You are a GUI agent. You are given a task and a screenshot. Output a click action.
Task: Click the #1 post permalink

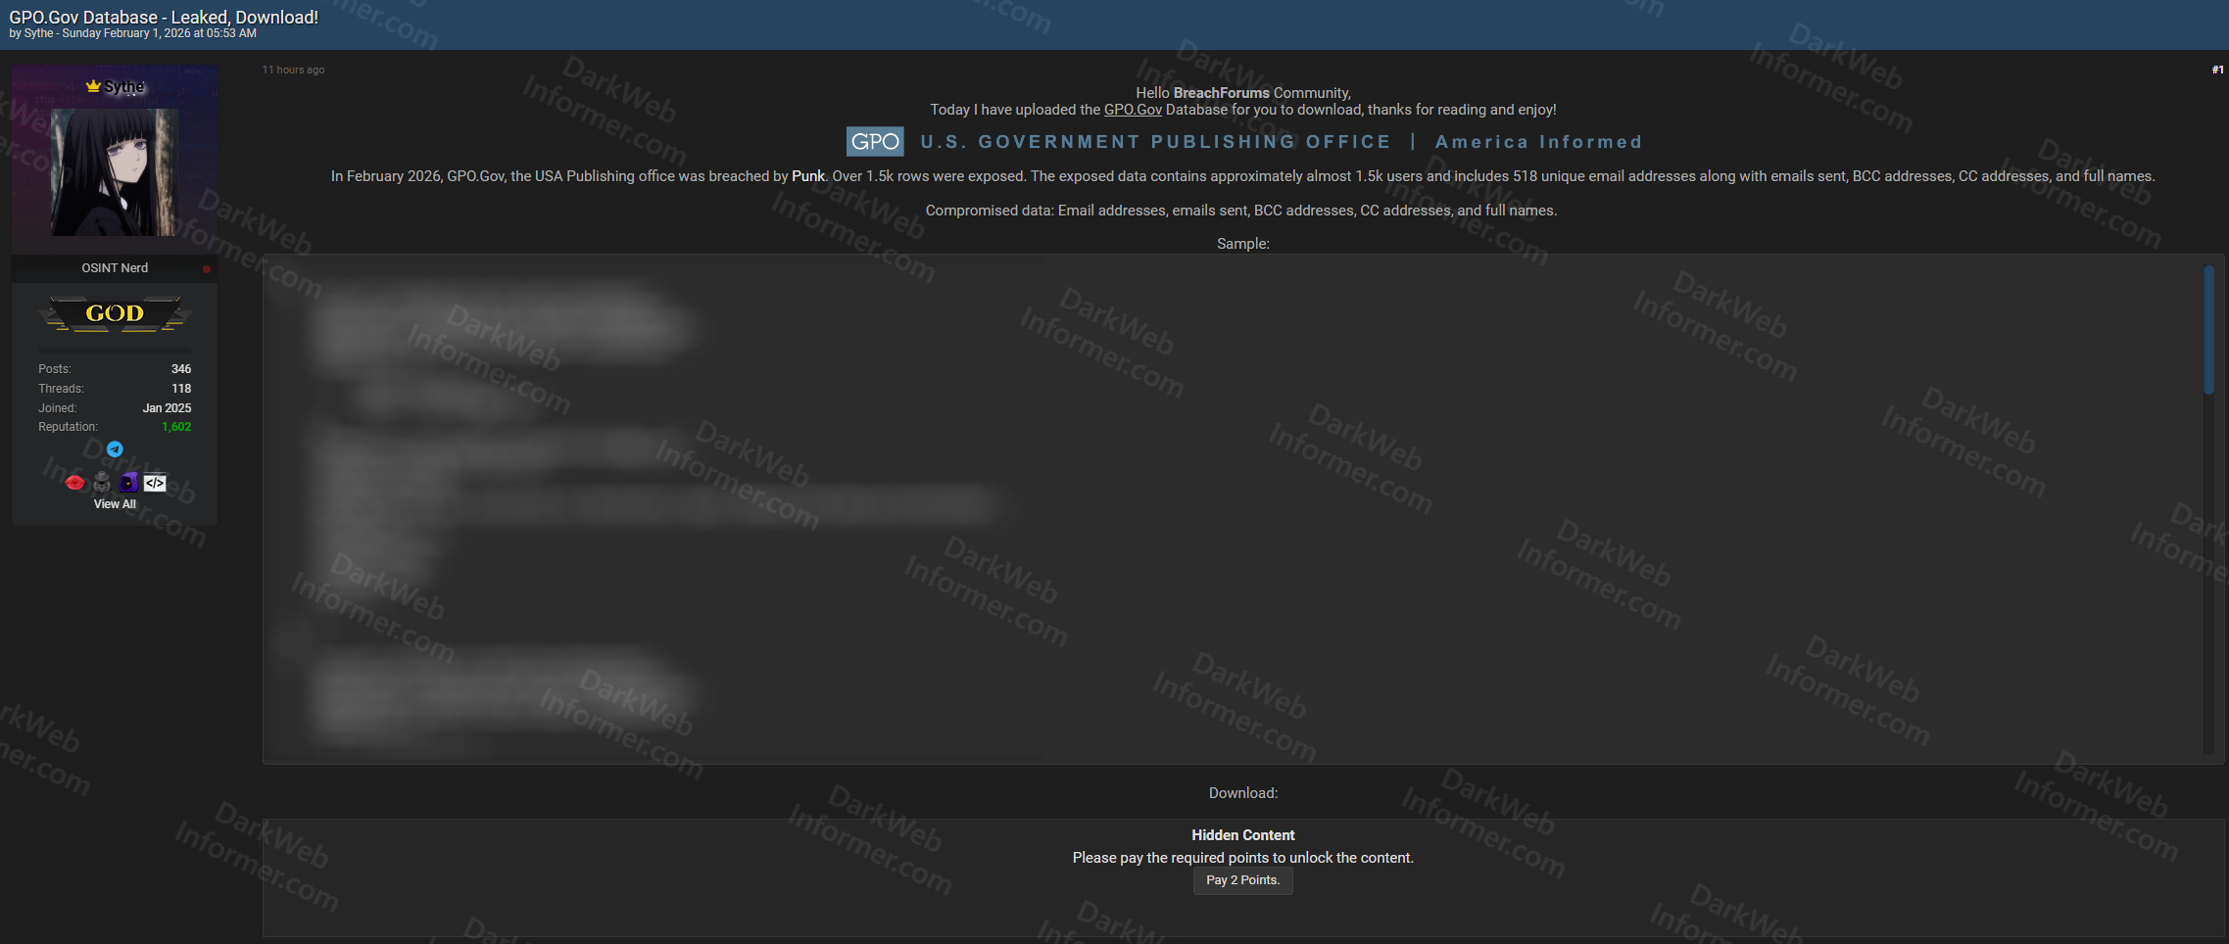tap(2217, 70)
